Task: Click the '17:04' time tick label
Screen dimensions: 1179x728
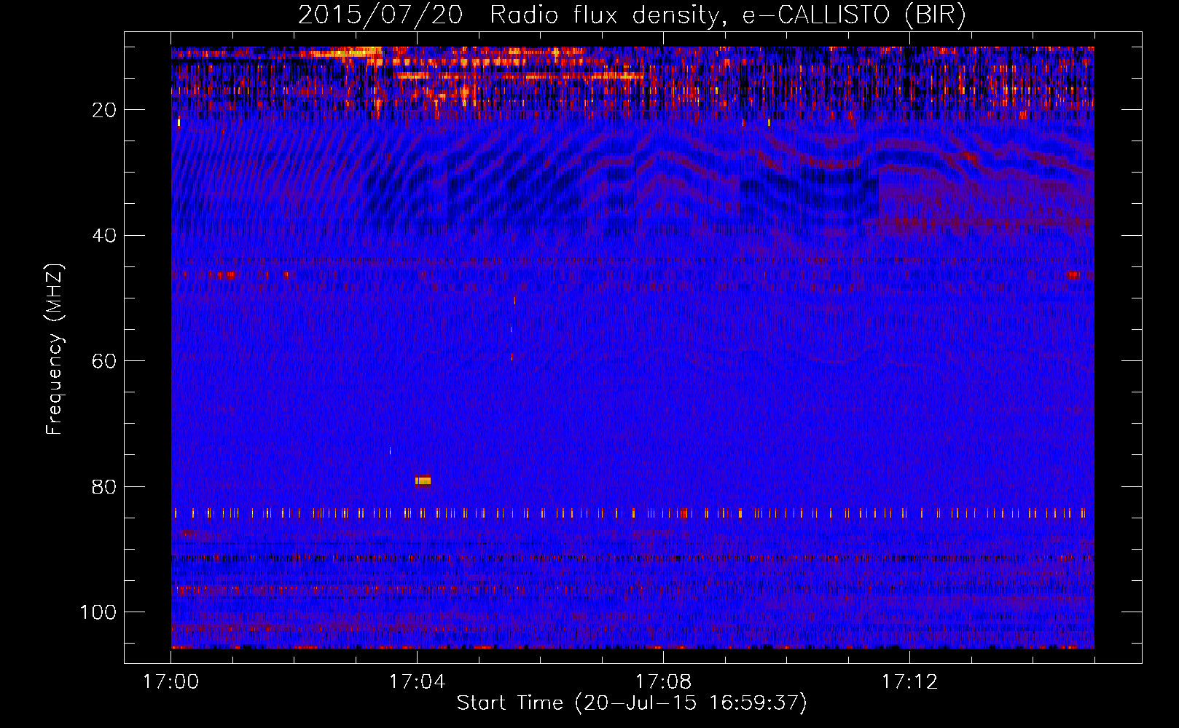Action: (417, 682)
